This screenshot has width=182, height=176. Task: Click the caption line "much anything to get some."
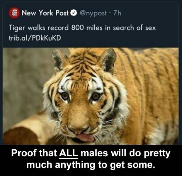91,165
